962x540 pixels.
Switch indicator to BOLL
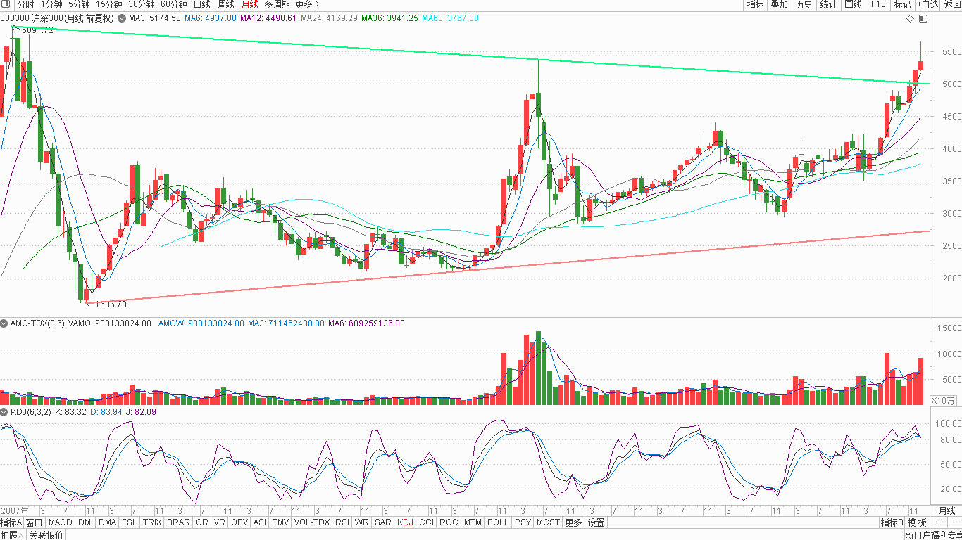click(x=498, y=522)
